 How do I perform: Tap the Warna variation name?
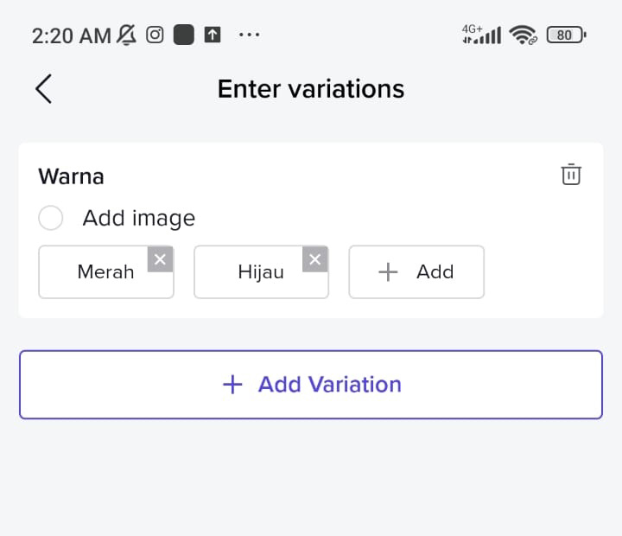(71, 176)
